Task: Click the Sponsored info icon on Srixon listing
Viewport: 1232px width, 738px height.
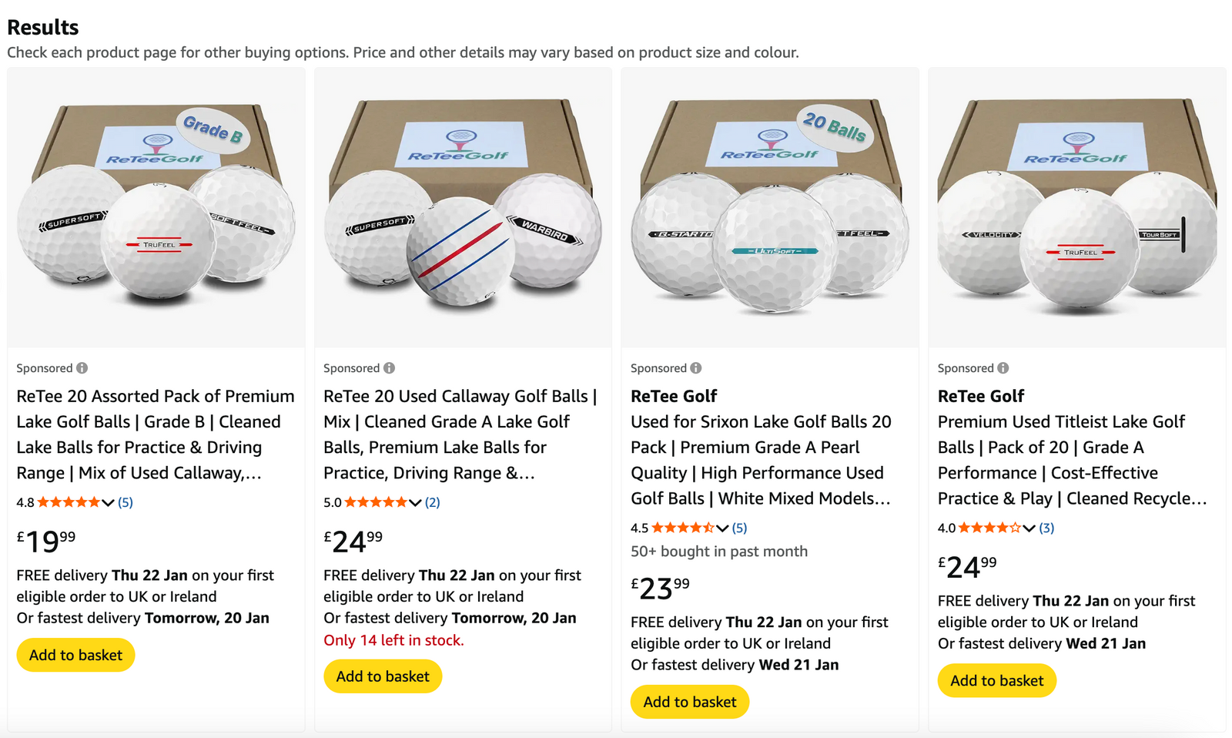Action: click(696, 368)
